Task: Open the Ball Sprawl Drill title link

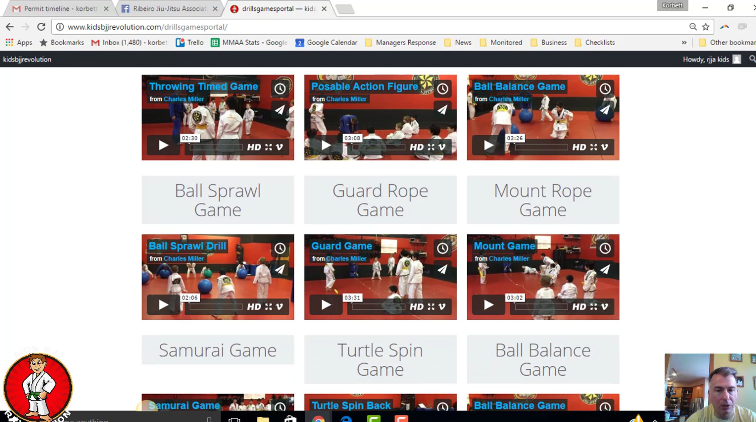Action: click(x=187, y=246)
